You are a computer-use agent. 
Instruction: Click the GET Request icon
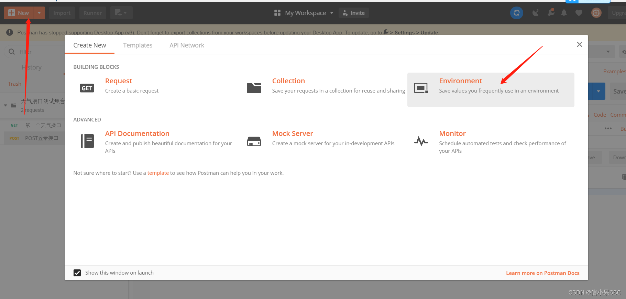pyautogui.click(x=87, y=88)
